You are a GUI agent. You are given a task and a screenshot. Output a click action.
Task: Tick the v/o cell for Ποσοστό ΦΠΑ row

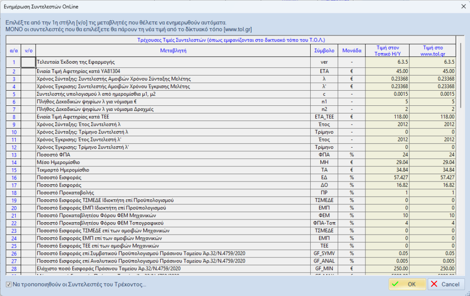tap(28, 155)
